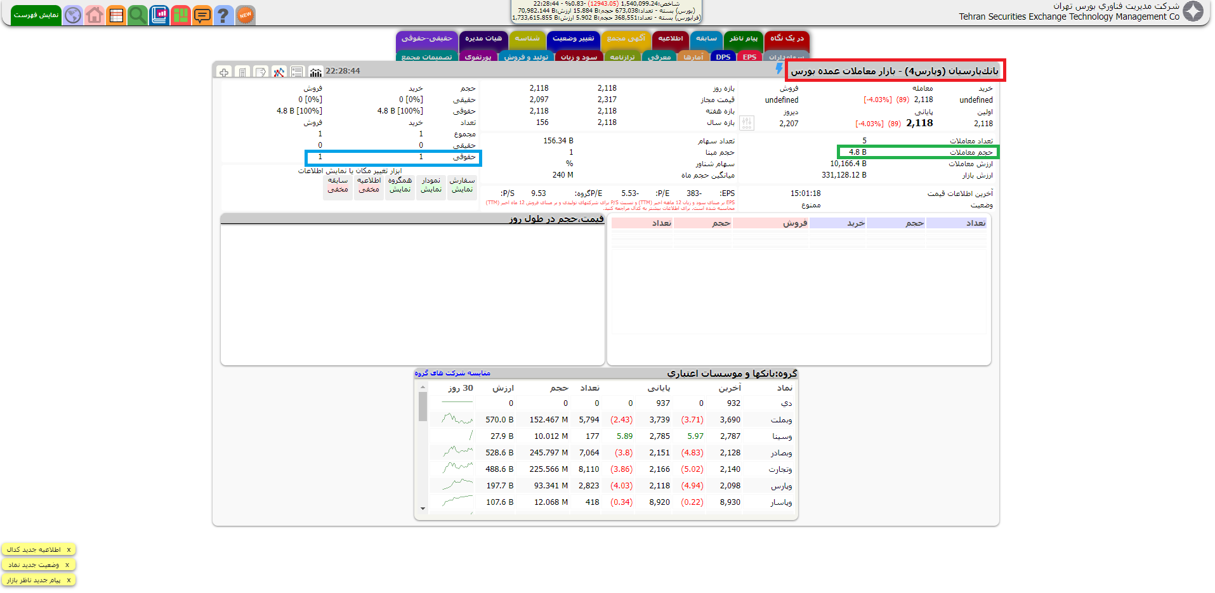Click the بانک پارسیان title header

895,71
